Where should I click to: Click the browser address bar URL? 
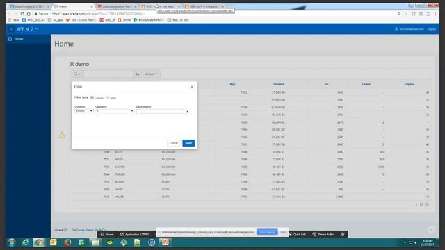point(98,14)
